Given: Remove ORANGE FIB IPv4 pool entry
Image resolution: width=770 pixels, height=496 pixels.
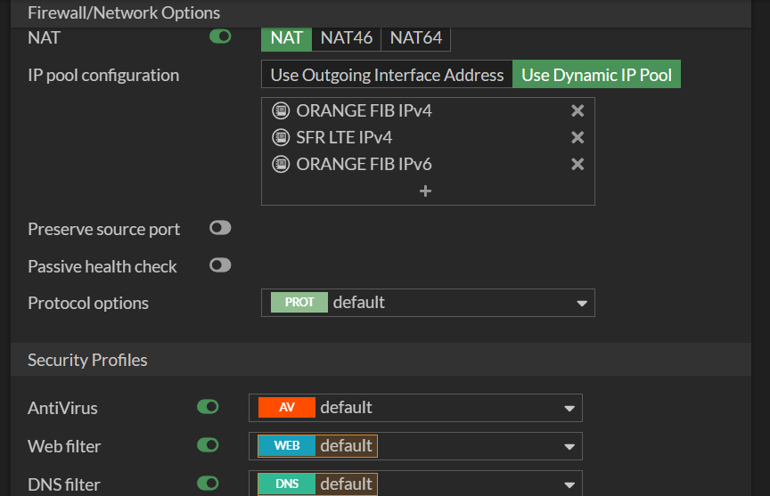Looking at the screenshot, I should point(577,111).
